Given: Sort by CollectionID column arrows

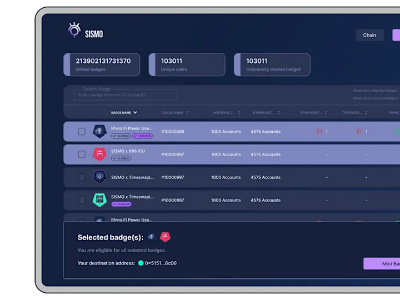Looking at the screenshot, I should [x=187, y=112].
